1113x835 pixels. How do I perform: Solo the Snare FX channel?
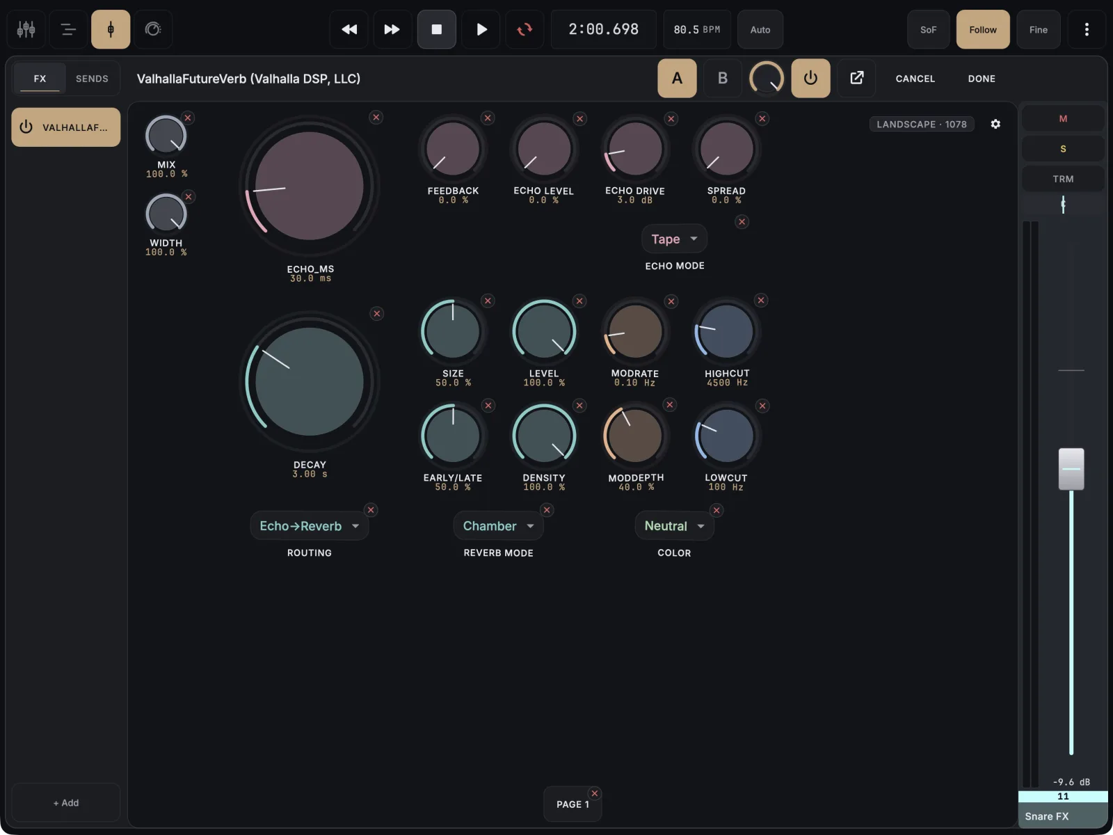tap(1063, 149)
